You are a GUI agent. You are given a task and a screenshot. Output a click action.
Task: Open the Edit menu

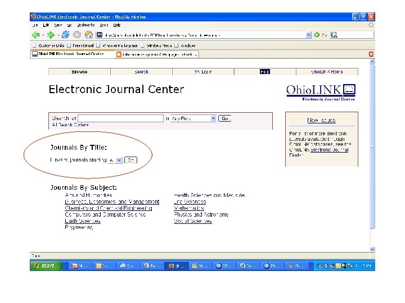click(x=46, y=25)
